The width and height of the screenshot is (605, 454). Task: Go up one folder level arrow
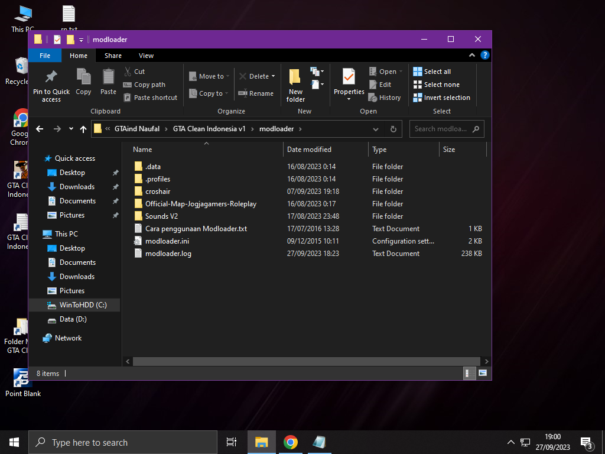point(83,129)
